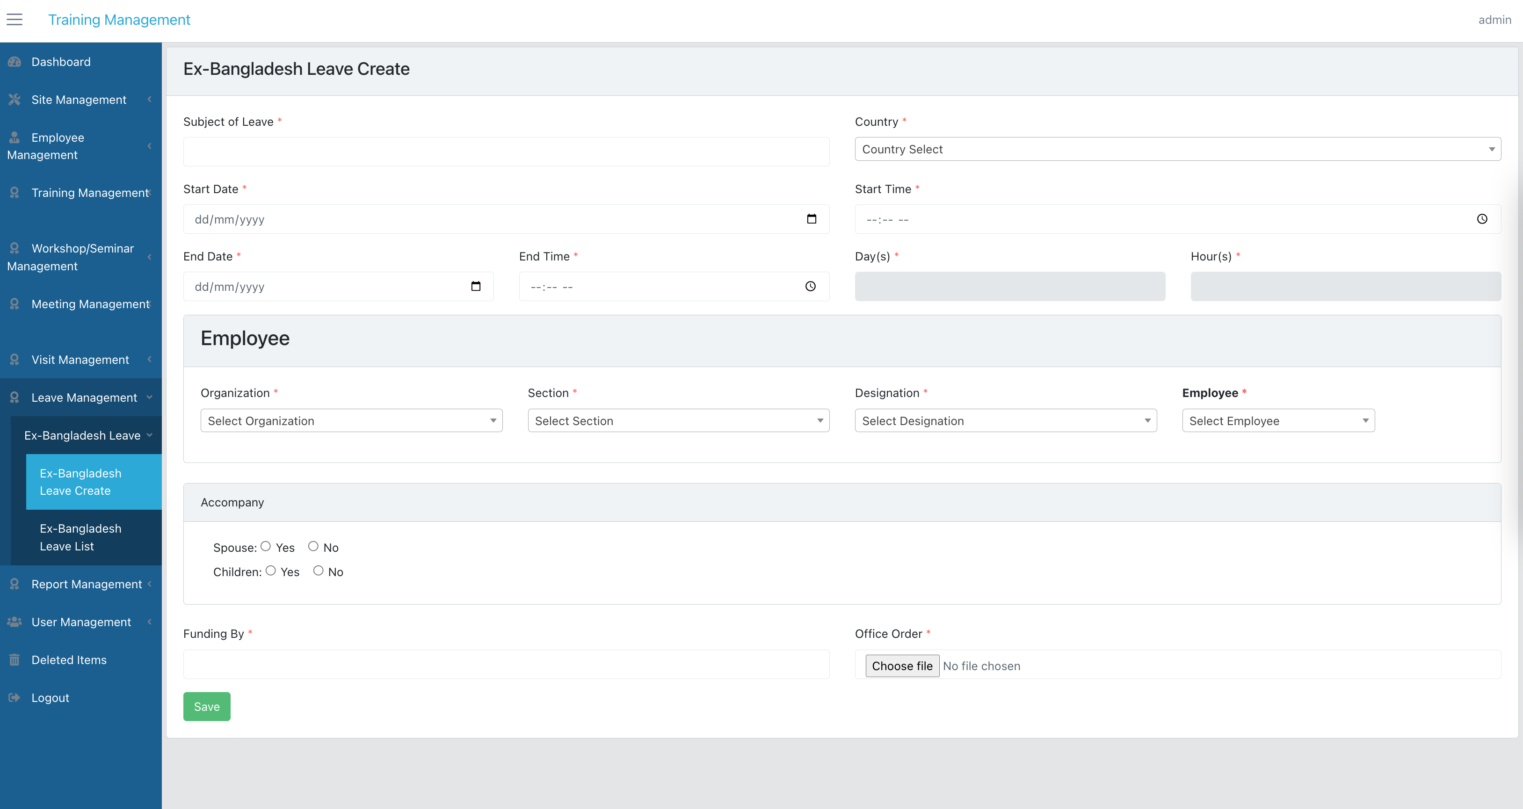Click the Training Management badge icon
Screen dimensions: 1523x809
(x=14, y=193)
